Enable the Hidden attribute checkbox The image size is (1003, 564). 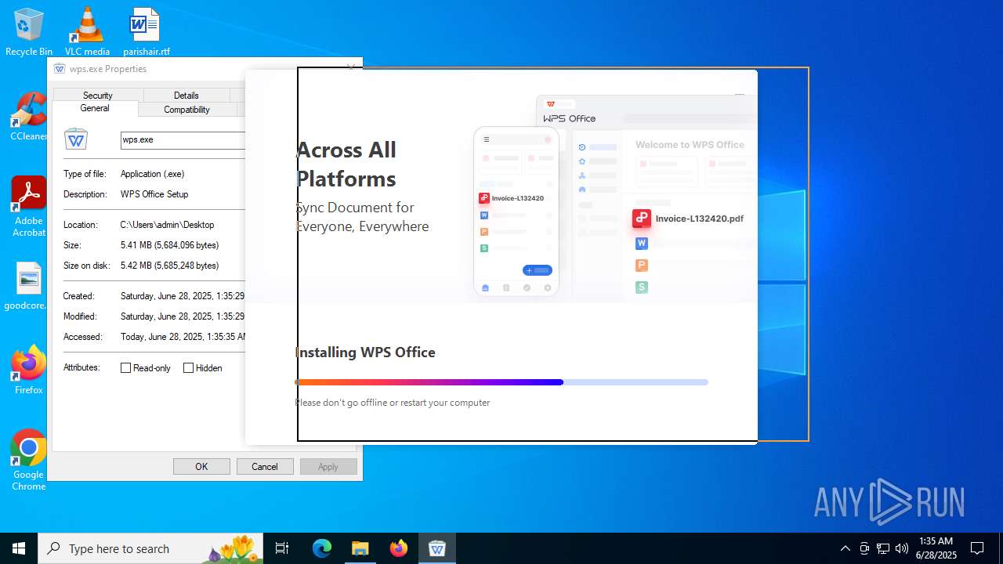point(188,368)
